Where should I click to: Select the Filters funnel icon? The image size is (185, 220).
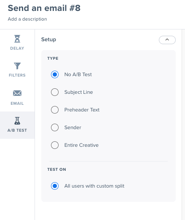click(17, 66)
